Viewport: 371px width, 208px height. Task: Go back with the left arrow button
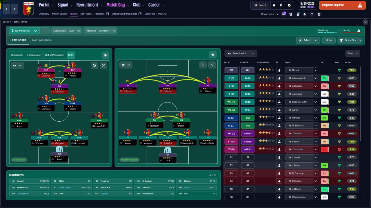click(7, 9)
